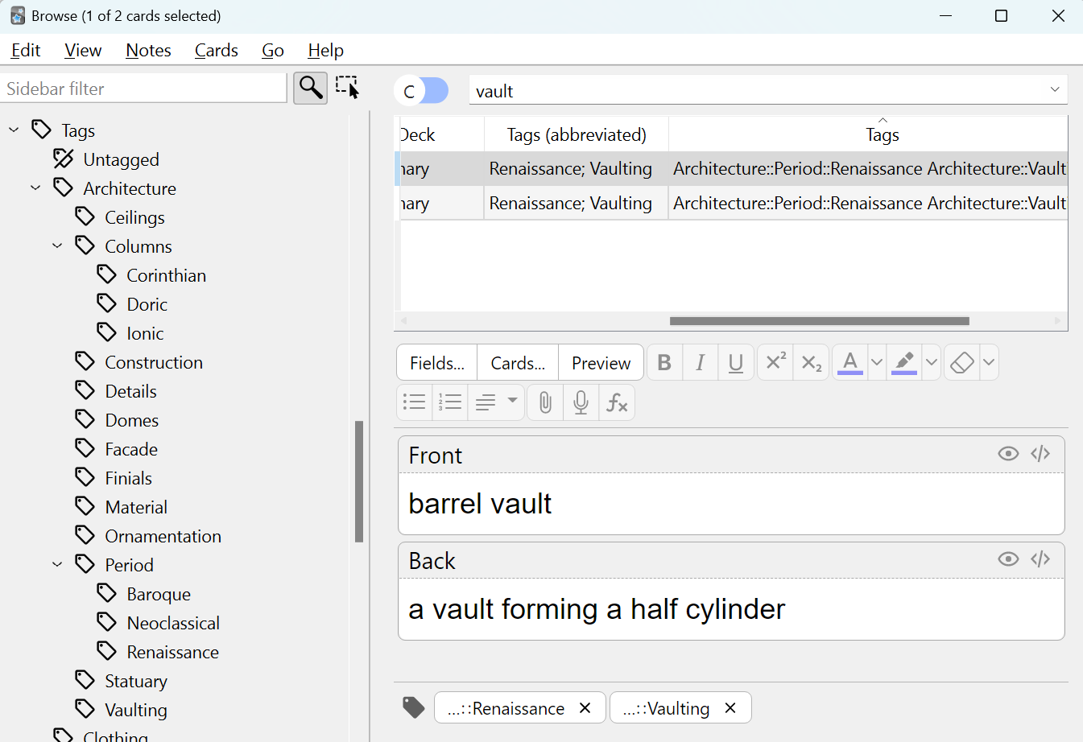Click the Fields... button

click(x=436, y=363)
